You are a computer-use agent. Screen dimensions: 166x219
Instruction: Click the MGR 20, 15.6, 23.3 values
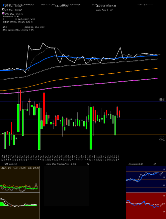click(x=35, y=27)
